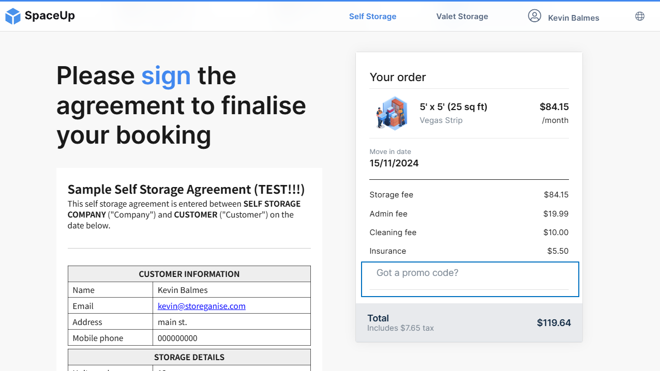Select the Email row label
Image resolution: width=660 pixels, height=371 pixels.
pos(83,306)
